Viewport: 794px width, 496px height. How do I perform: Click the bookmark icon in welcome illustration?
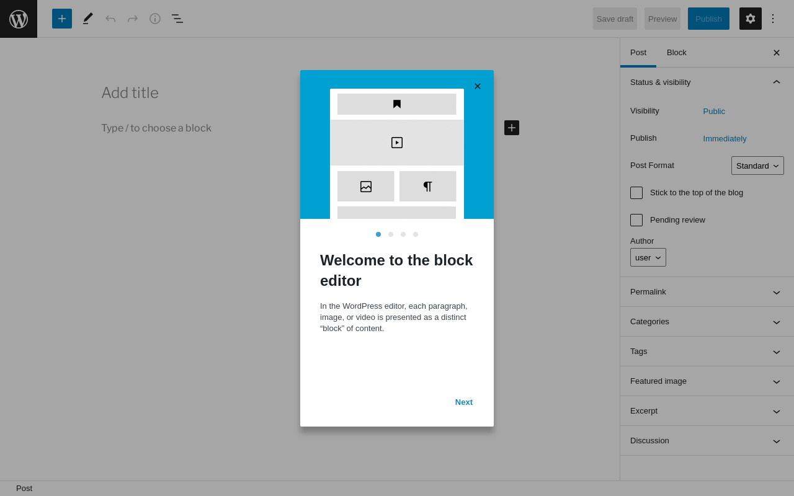(x=397, y=104)
